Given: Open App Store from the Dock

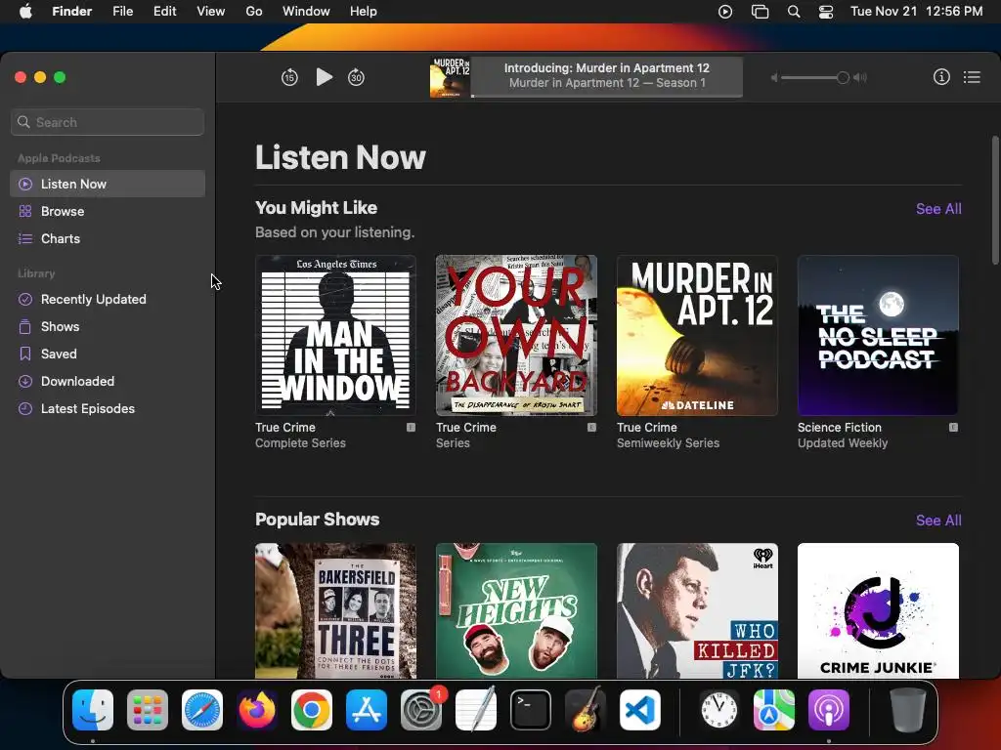Looking at the screenshot, I should pyautogui.click(x=367, y=710).
